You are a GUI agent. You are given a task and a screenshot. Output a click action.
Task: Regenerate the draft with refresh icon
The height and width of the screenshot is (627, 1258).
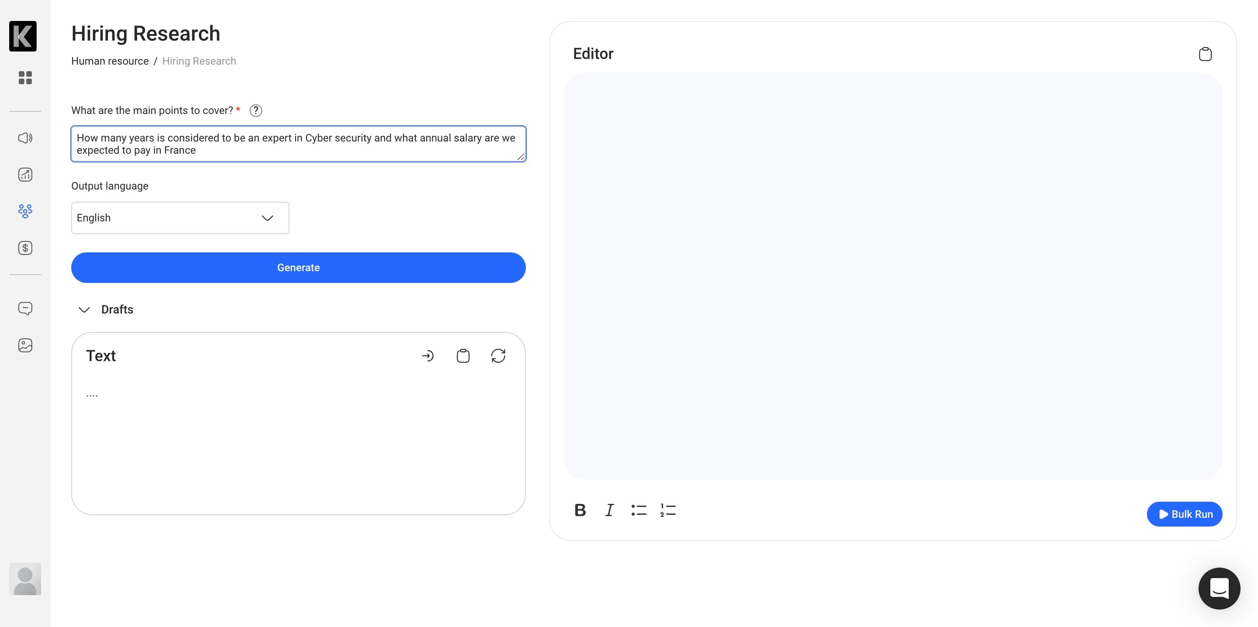498,356
